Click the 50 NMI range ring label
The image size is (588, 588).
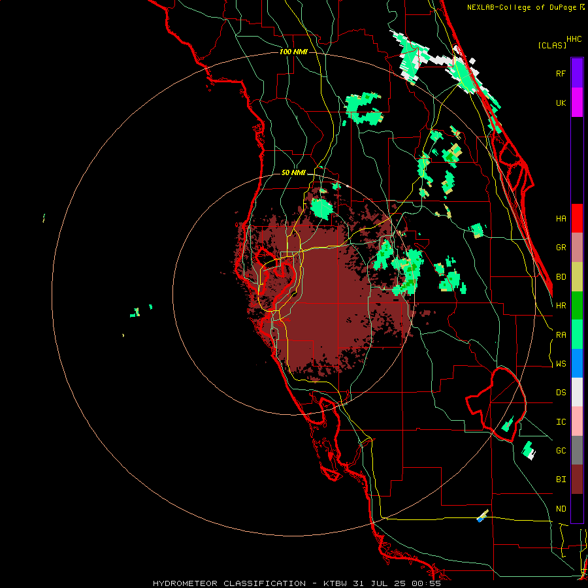[293, 173]
